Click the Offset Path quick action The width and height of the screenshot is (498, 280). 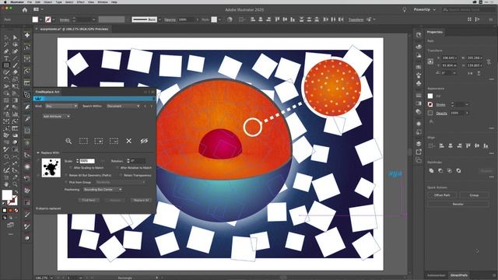[x=442, y=195]
